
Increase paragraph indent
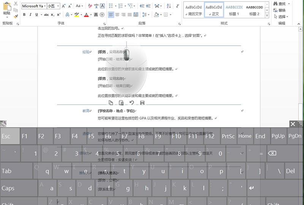[148, 6]
